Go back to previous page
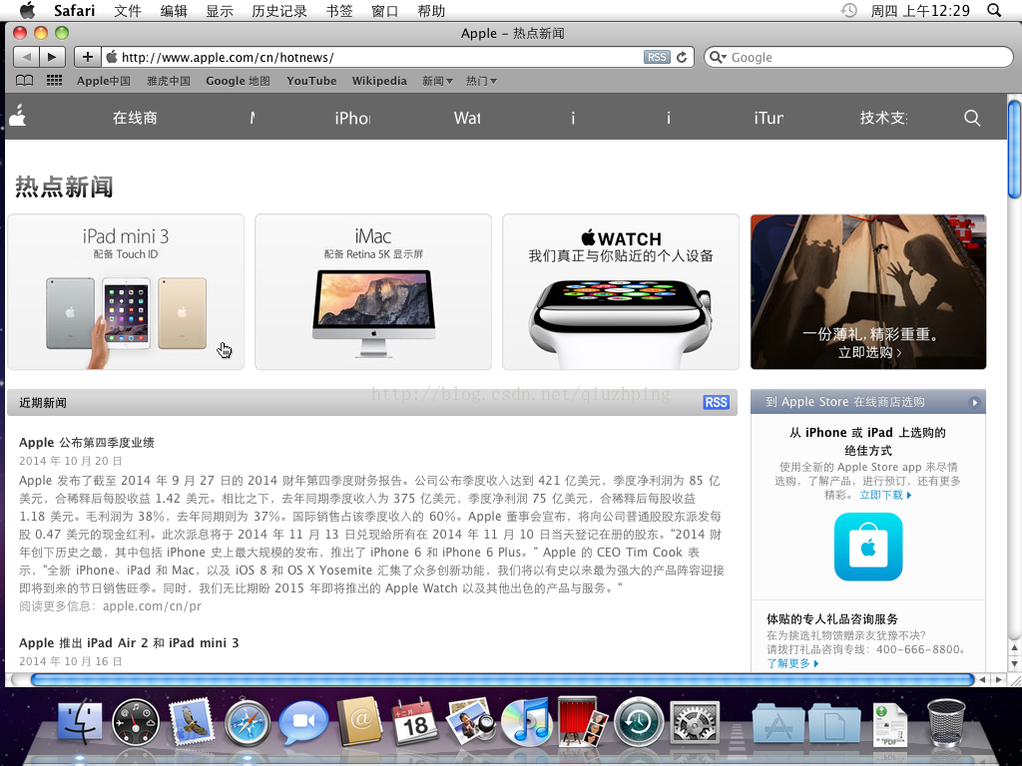Image resolution: width=1022 pixels, height=766 pixels. click(26, 57)
